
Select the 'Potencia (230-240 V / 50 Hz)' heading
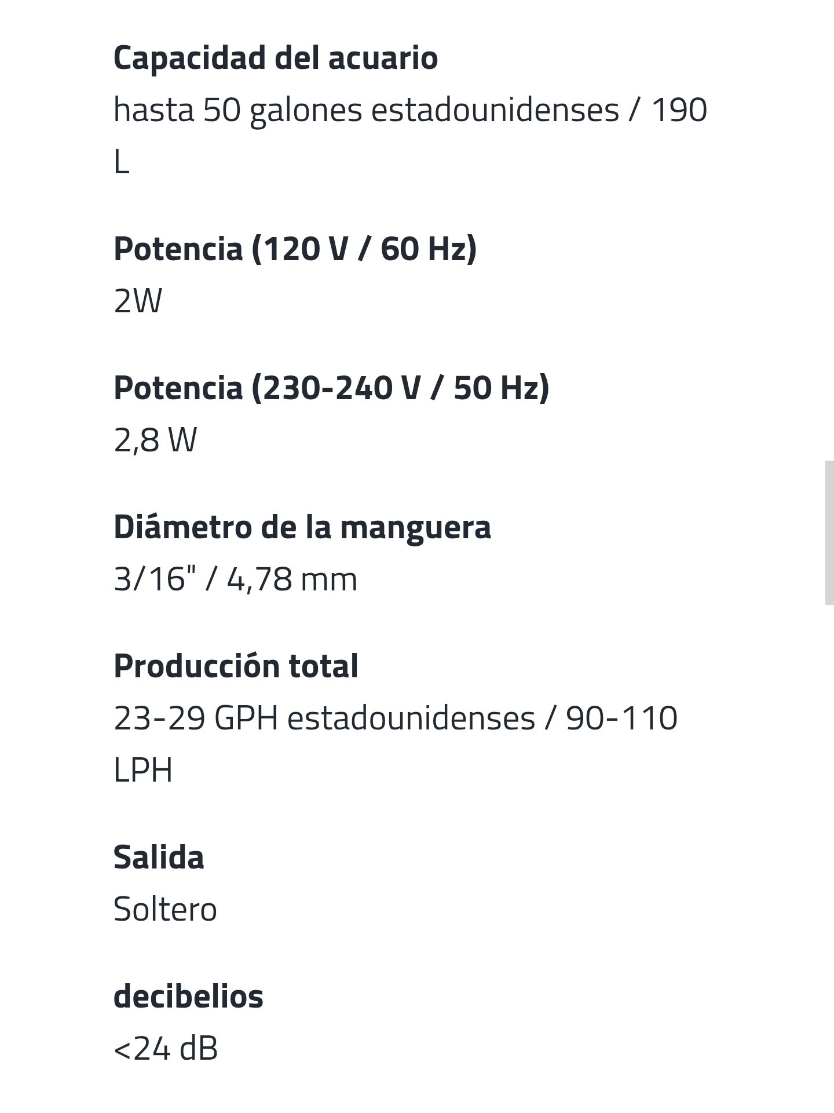331,388
